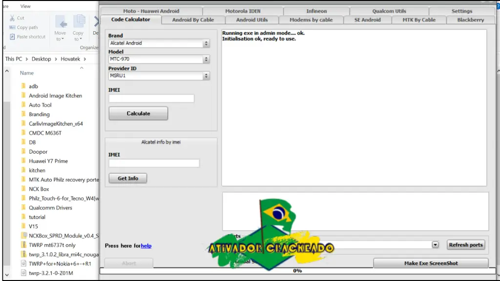
Task: Click the scroll up arrow in navigation pane
Action: pyautogui.click(x=7, y=71)
